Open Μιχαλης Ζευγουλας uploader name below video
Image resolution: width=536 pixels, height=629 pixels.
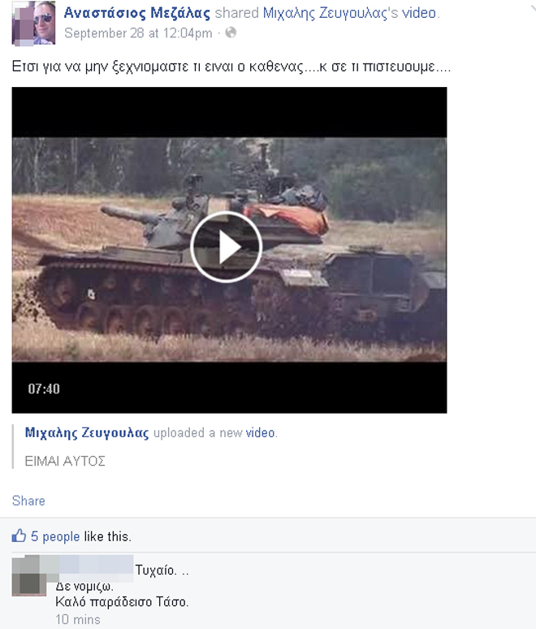[x=87, y=433]
